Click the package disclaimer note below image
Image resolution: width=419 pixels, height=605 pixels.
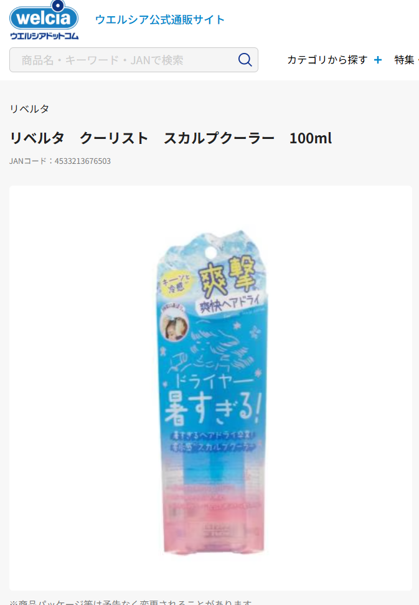tap(131, 602)
